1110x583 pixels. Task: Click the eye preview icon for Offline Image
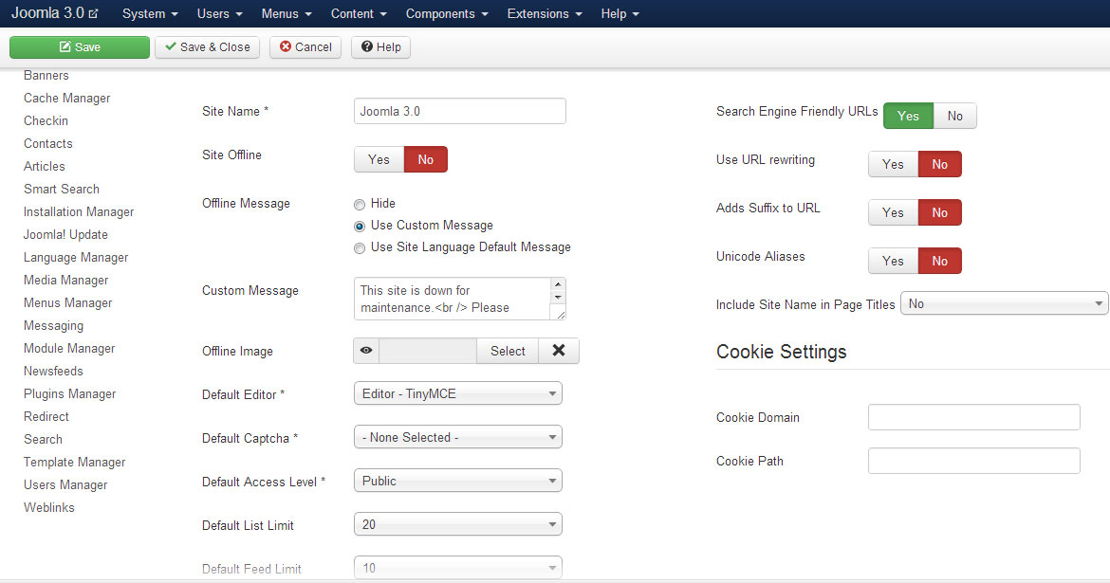tap(366, 351)
